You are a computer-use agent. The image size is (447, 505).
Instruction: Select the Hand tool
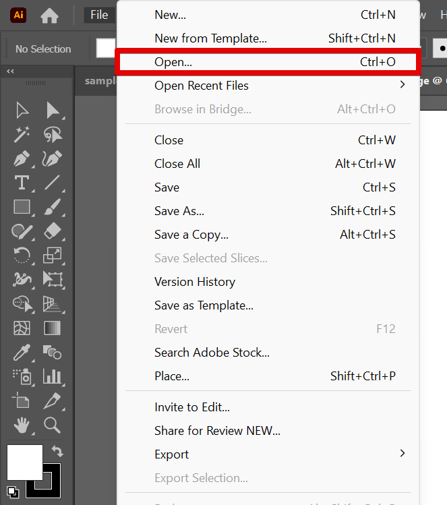[x=22, y=424]
